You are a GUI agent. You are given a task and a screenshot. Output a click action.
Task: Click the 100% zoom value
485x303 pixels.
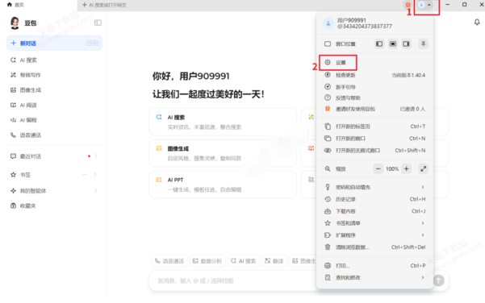(392, 169)
